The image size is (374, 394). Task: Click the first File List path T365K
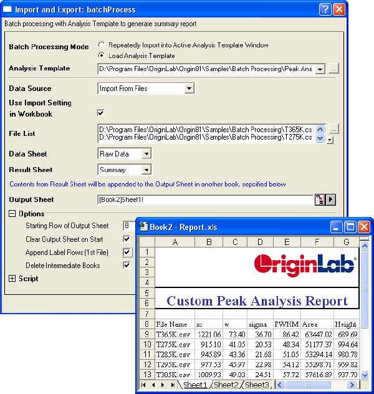point(206,130)
